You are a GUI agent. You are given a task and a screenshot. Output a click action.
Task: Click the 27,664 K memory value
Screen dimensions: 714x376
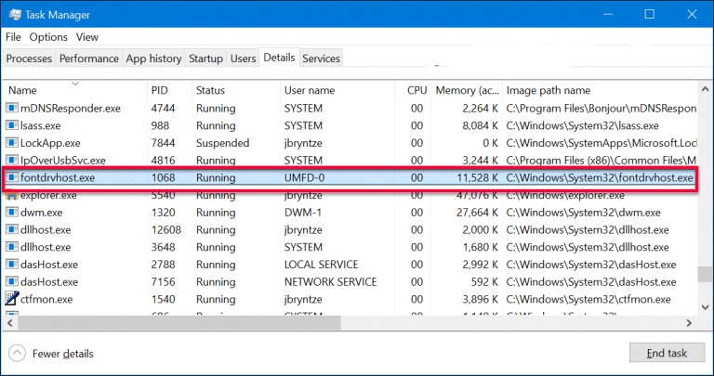tap(477, 213)
